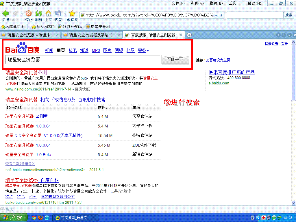This screenshot has height=222, width=296.
Task: Open the 瑞星安全浏... bookmark
Action: click(99, 27)
